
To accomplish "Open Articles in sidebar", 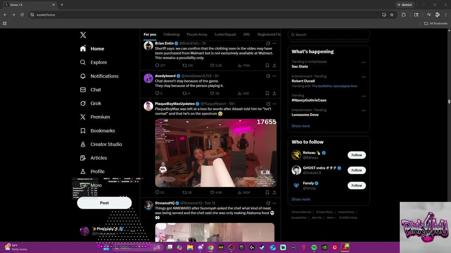I will pos(94,158).
